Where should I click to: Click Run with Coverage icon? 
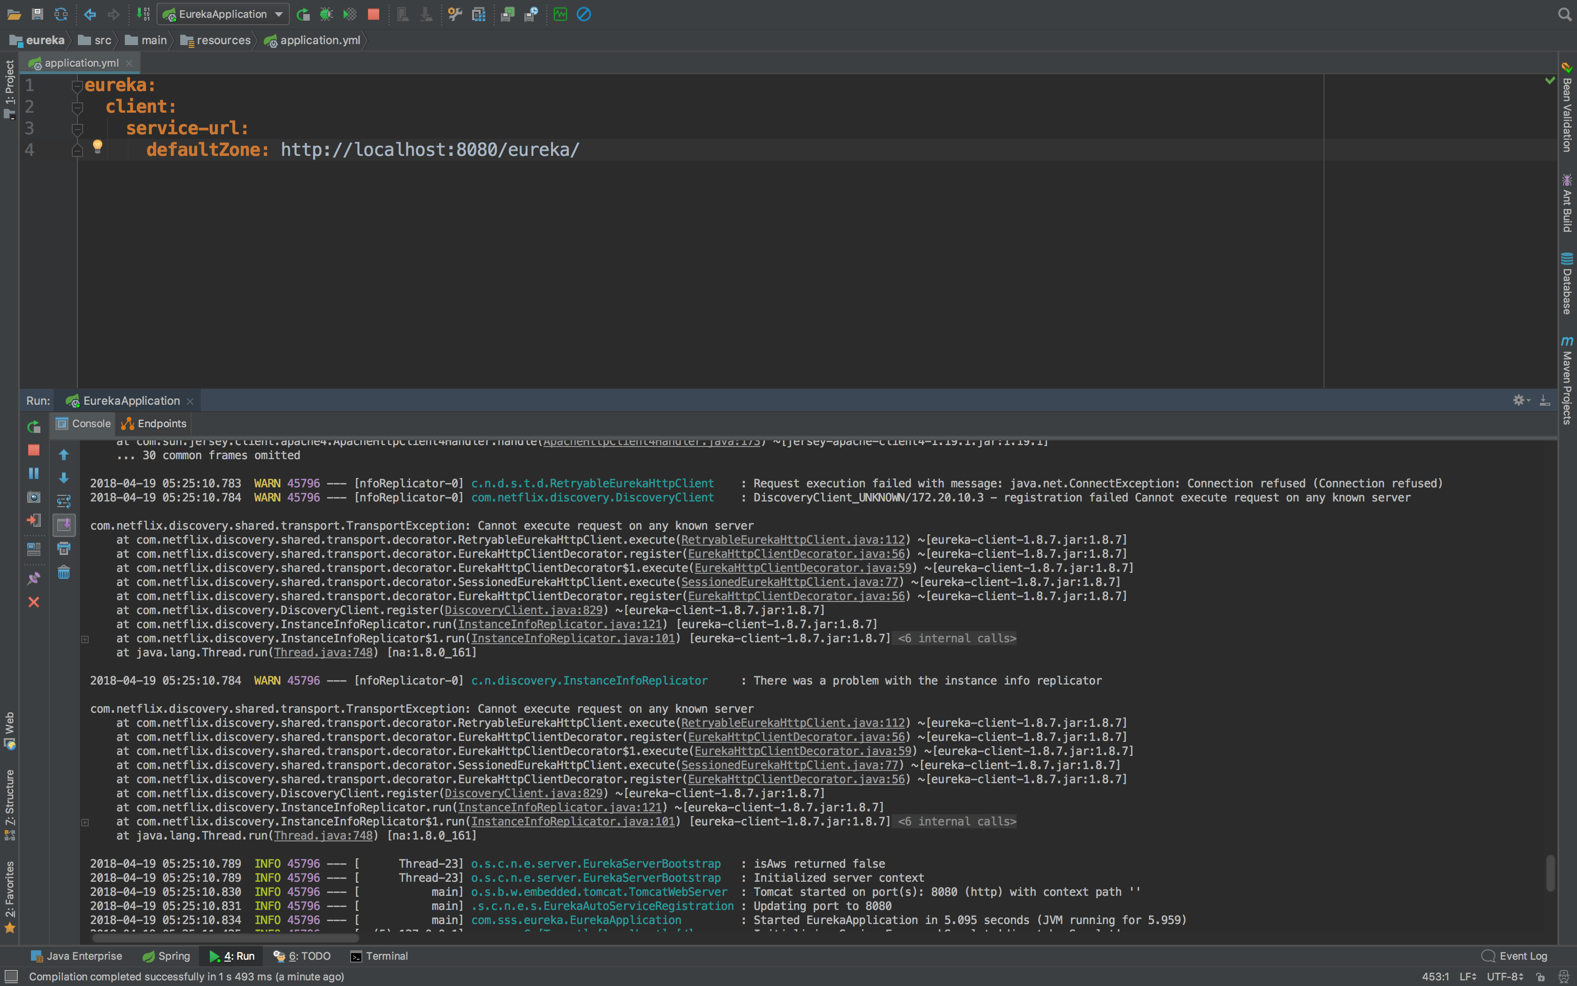[x=350, y=14]
